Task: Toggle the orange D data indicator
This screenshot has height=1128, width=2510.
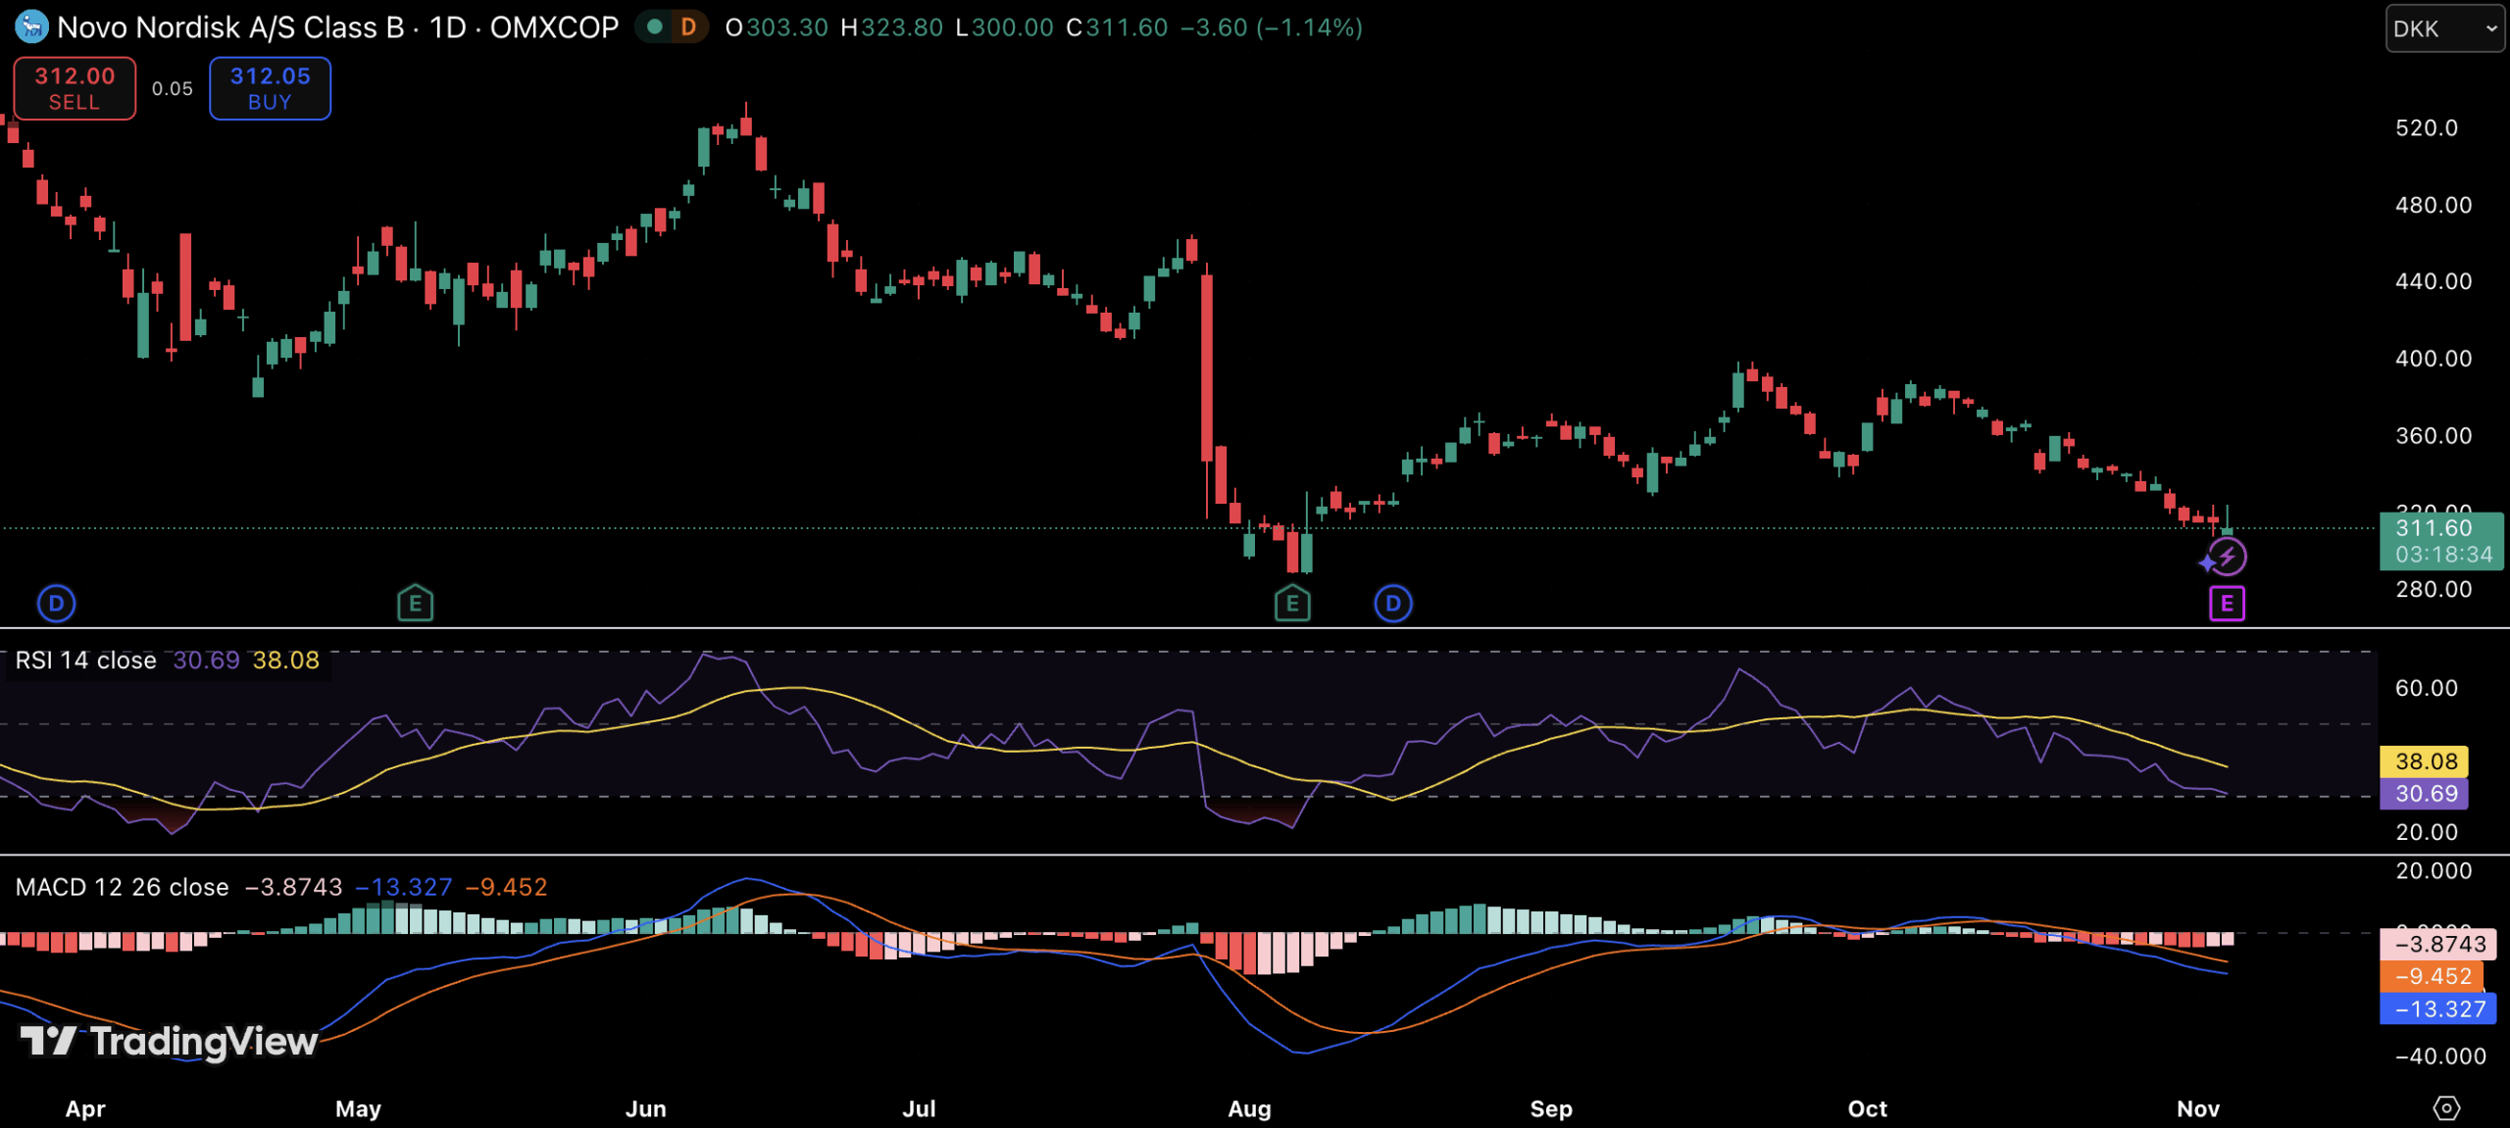Action: 688,27
